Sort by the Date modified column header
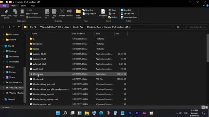209x117 pixels. point(78,34)
